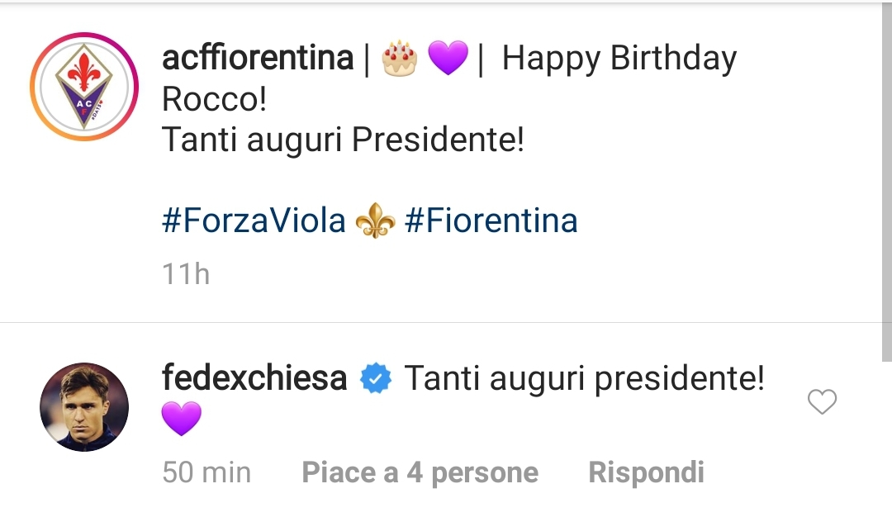The image size is (892, 517).
Task: Click the purple heart emoji in the caption
Action: click(x=448, y=59)
